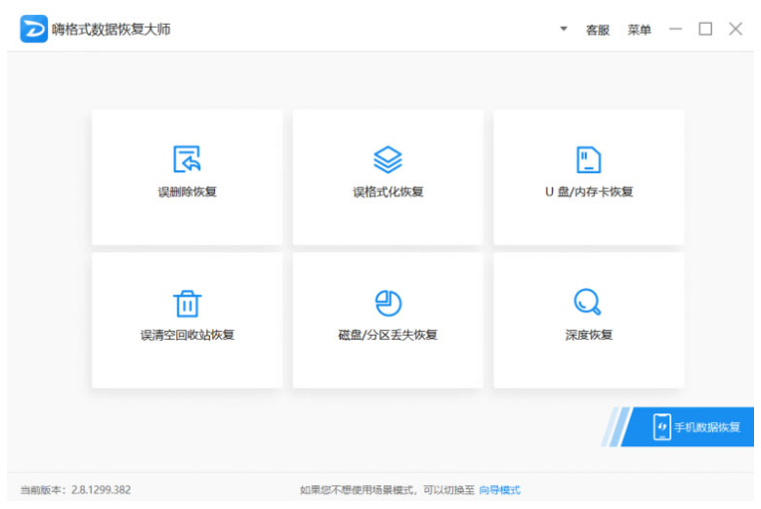Screen dimensions: 761x509
Task: Click the undelete recovery icon
Action: click(x=187, y=159)
